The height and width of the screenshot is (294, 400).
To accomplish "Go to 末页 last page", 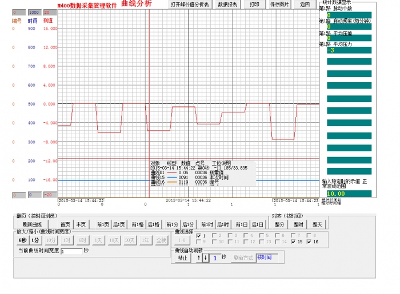I will [x=81, y=225].
